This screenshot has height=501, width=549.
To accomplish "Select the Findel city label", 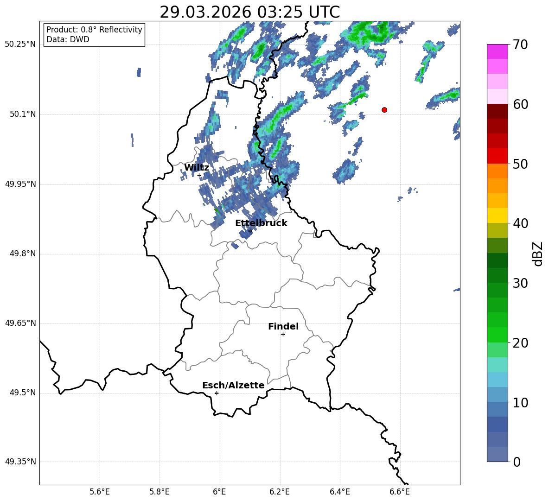I will (283, 326).
